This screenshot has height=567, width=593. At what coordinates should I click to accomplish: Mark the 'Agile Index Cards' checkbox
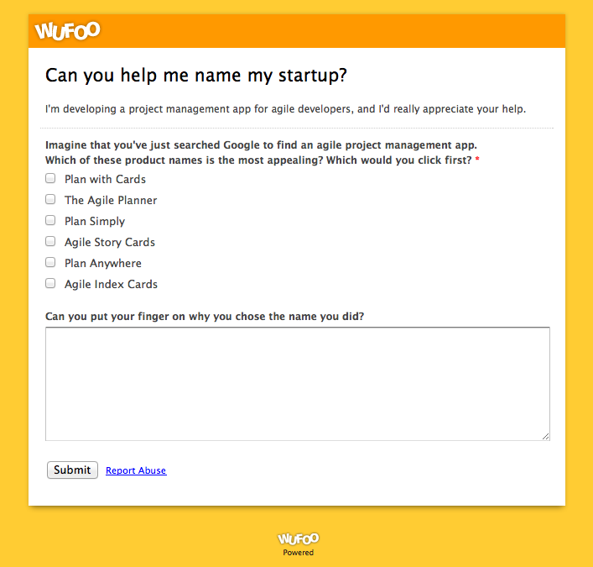point(50,283)
